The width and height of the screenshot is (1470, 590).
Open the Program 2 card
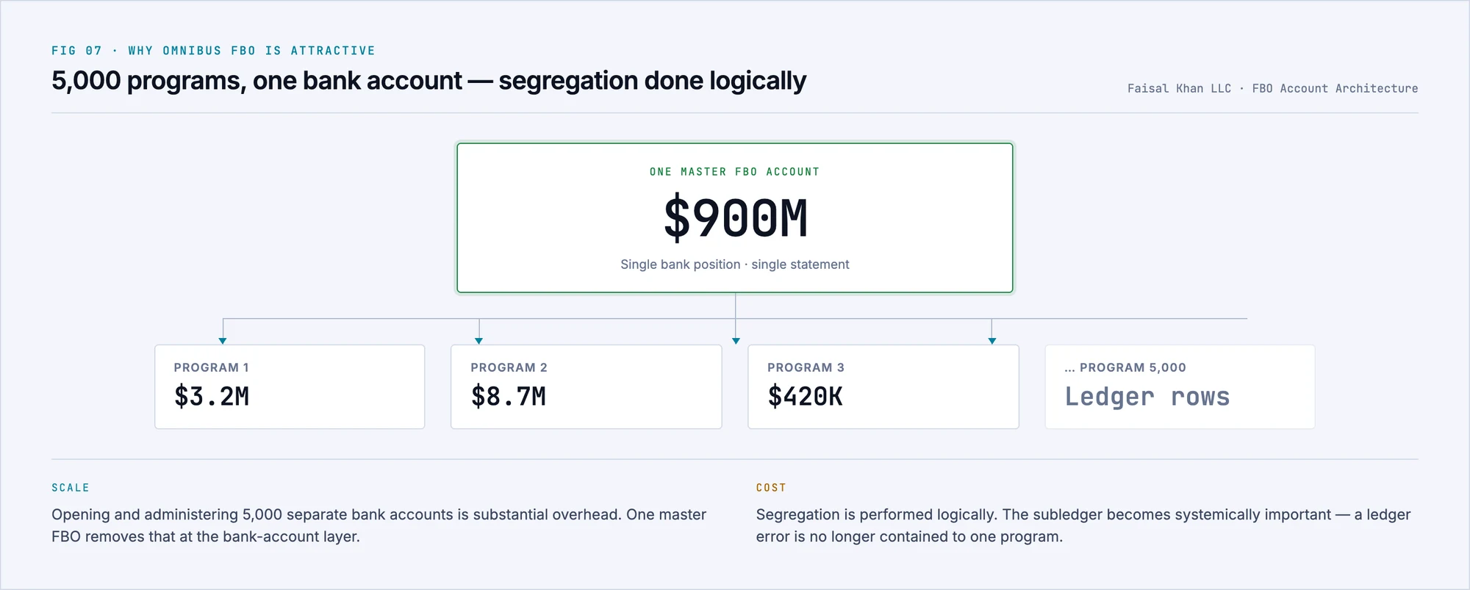(x=586, y=386)
